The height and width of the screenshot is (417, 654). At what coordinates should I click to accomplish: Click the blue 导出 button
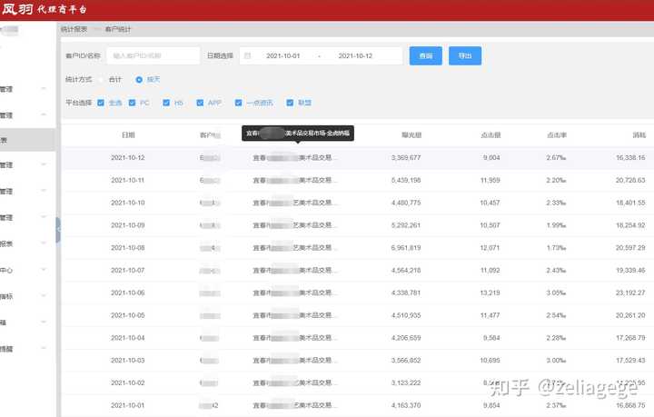465,56
